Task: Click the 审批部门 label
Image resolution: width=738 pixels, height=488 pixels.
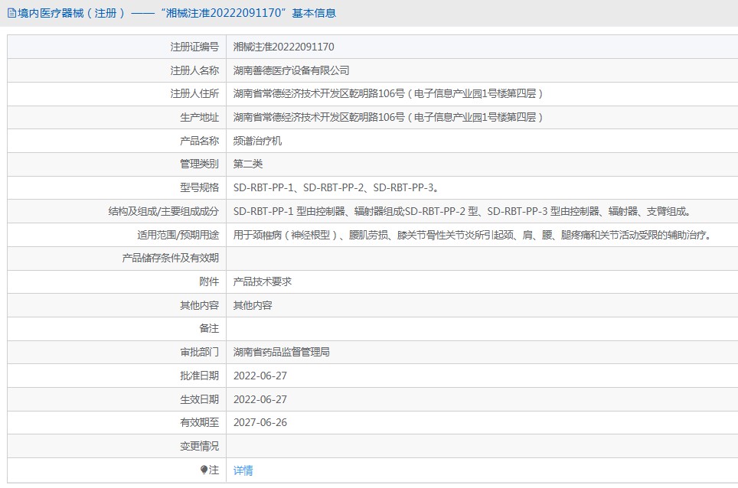Action: coord(200,352)
